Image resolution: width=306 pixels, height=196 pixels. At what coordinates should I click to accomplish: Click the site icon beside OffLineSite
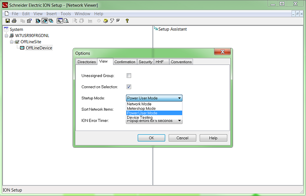pos(17,42)
